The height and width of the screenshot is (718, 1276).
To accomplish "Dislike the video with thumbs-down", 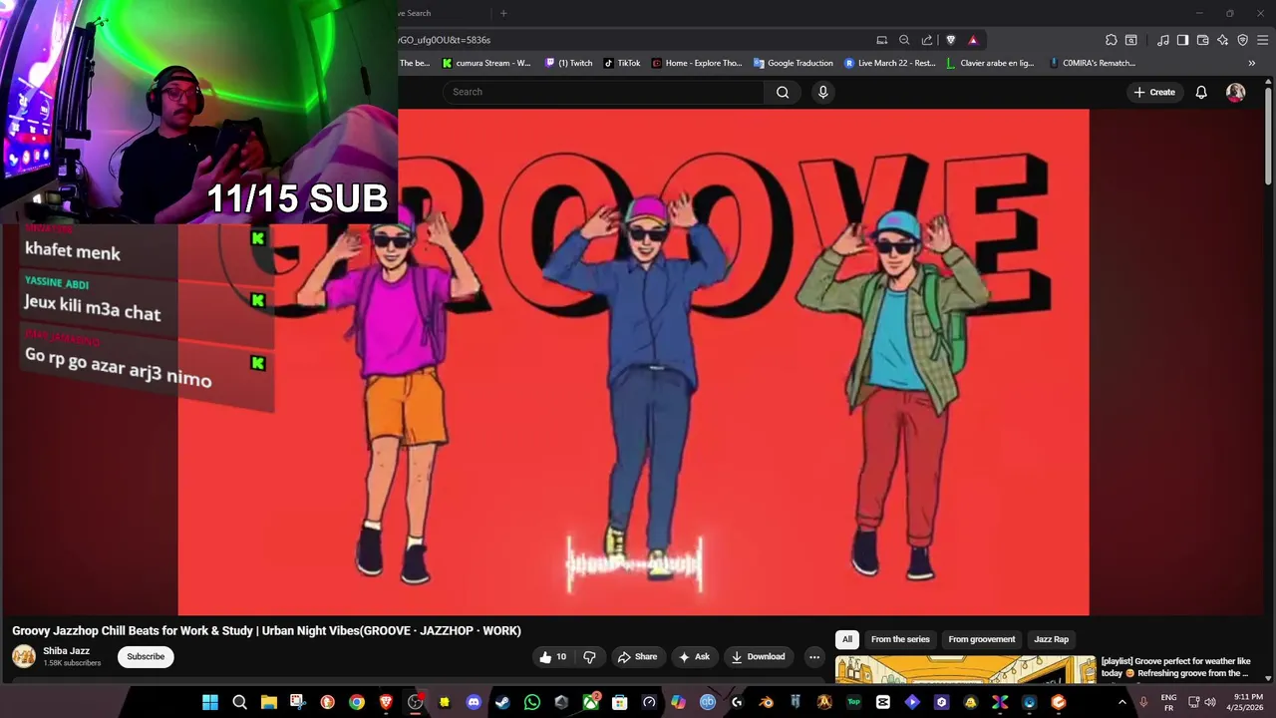I will pos(589,656).
